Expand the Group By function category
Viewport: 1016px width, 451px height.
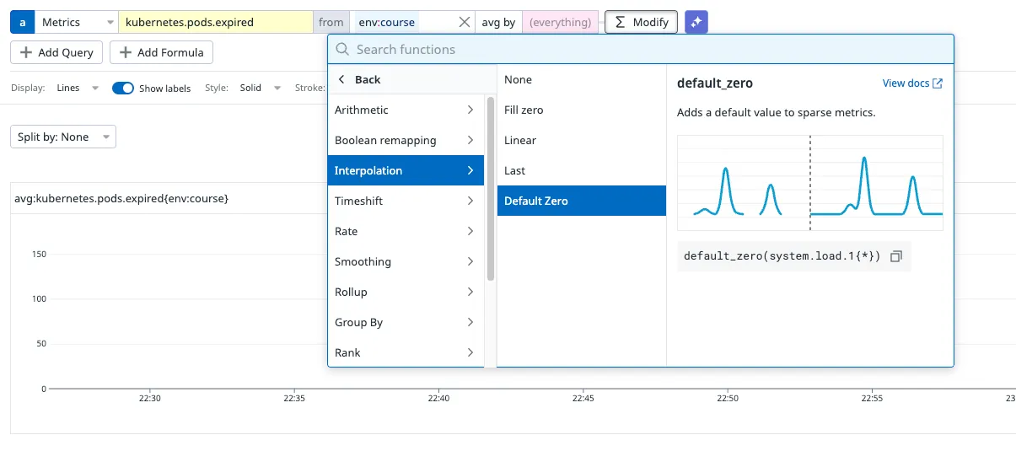tap(406, 322)
